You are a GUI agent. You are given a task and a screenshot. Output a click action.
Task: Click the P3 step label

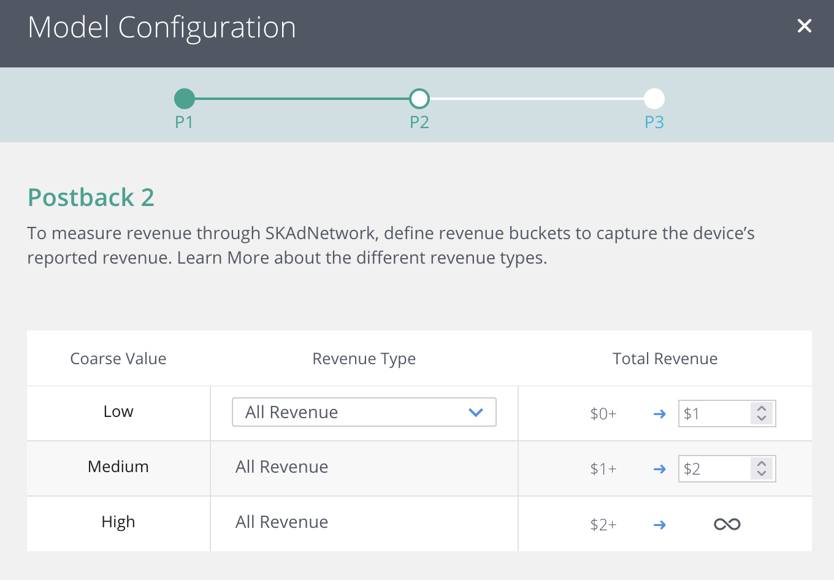pos(654,123)
